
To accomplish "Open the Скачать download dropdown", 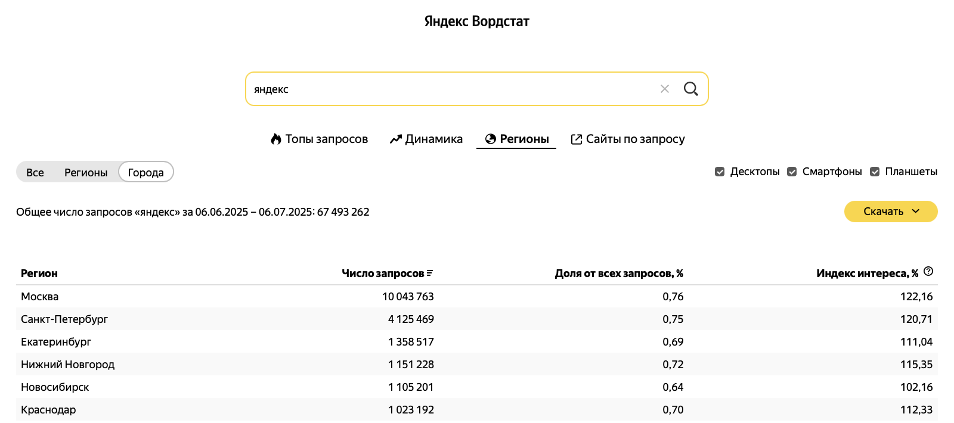I will (x=891, y=211).
